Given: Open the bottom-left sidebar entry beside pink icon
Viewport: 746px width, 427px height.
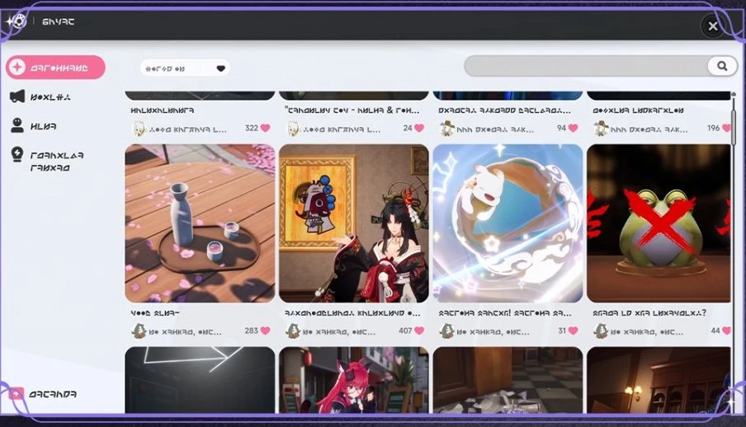Looking at the screenshot, I should click(53, 394).
